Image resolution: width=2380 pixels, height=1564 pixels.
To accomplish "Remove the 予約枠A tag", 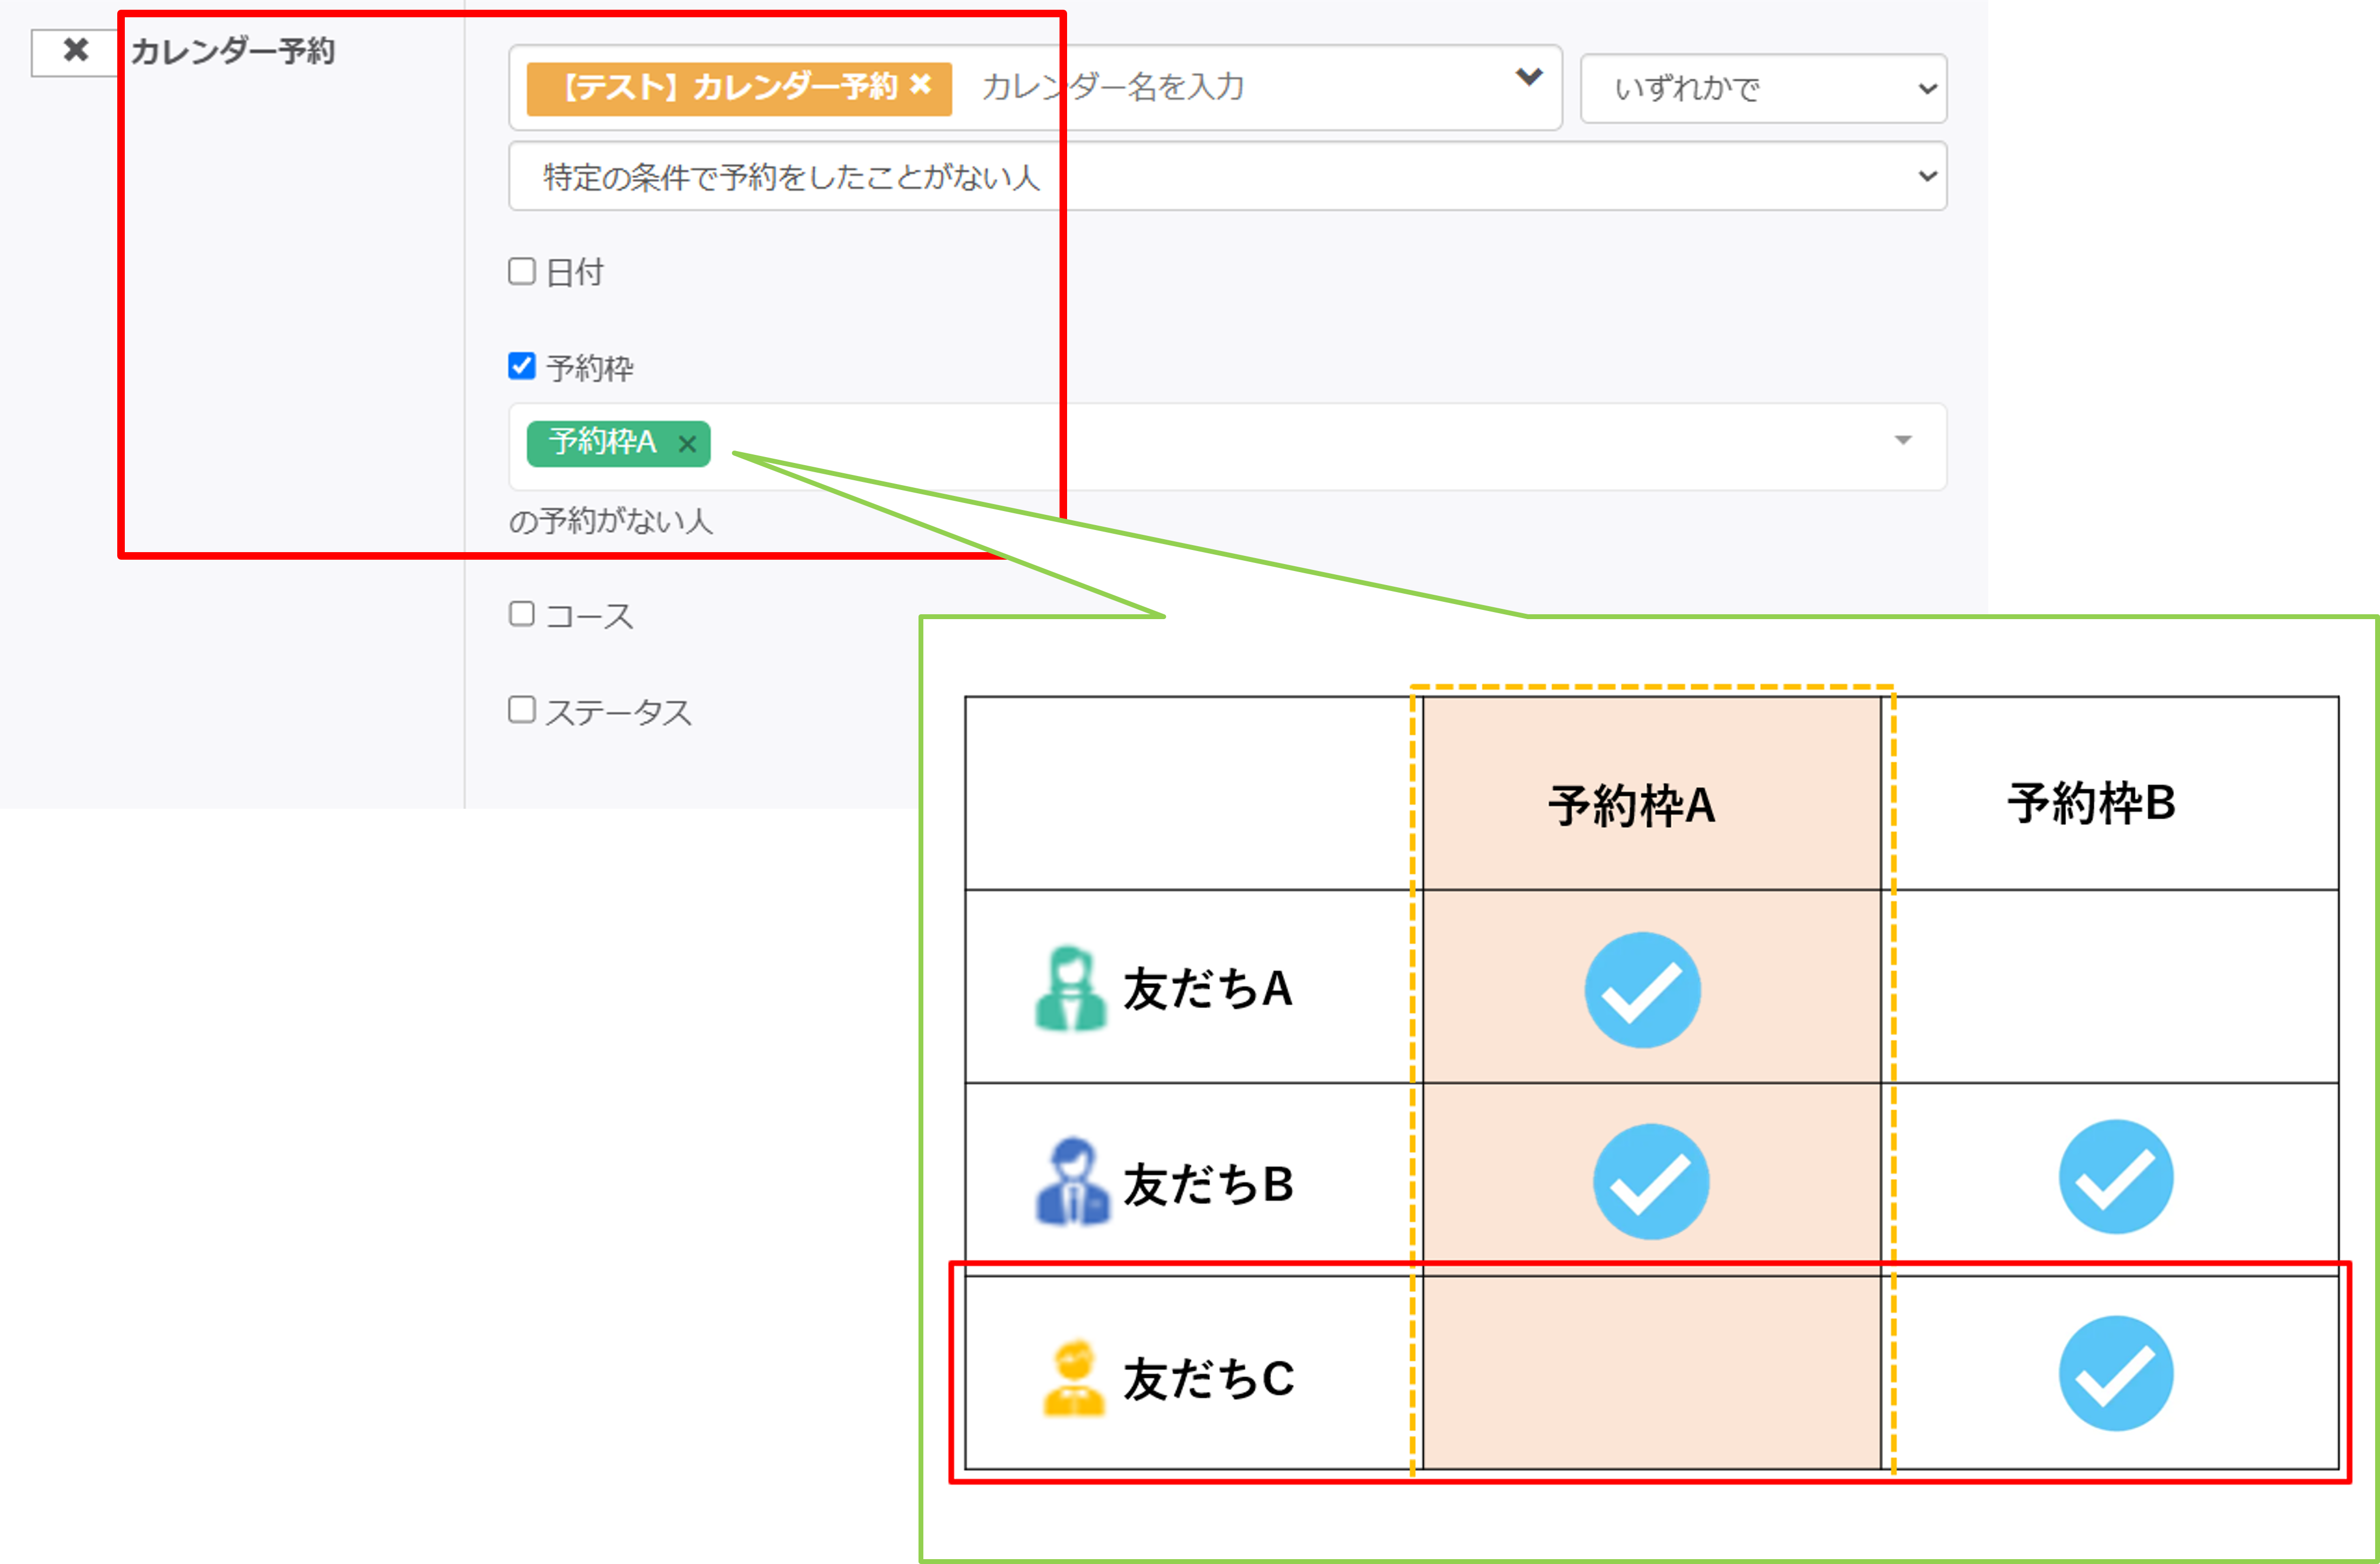I will (687, 444).
